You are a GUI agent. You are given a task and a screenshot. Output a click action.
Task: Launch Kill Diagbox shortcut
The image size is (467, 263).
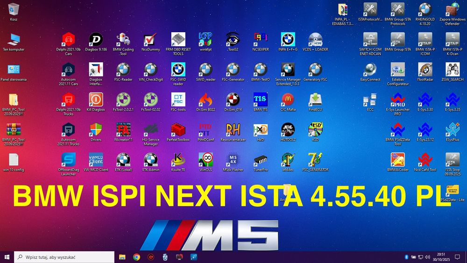[96, 100]
